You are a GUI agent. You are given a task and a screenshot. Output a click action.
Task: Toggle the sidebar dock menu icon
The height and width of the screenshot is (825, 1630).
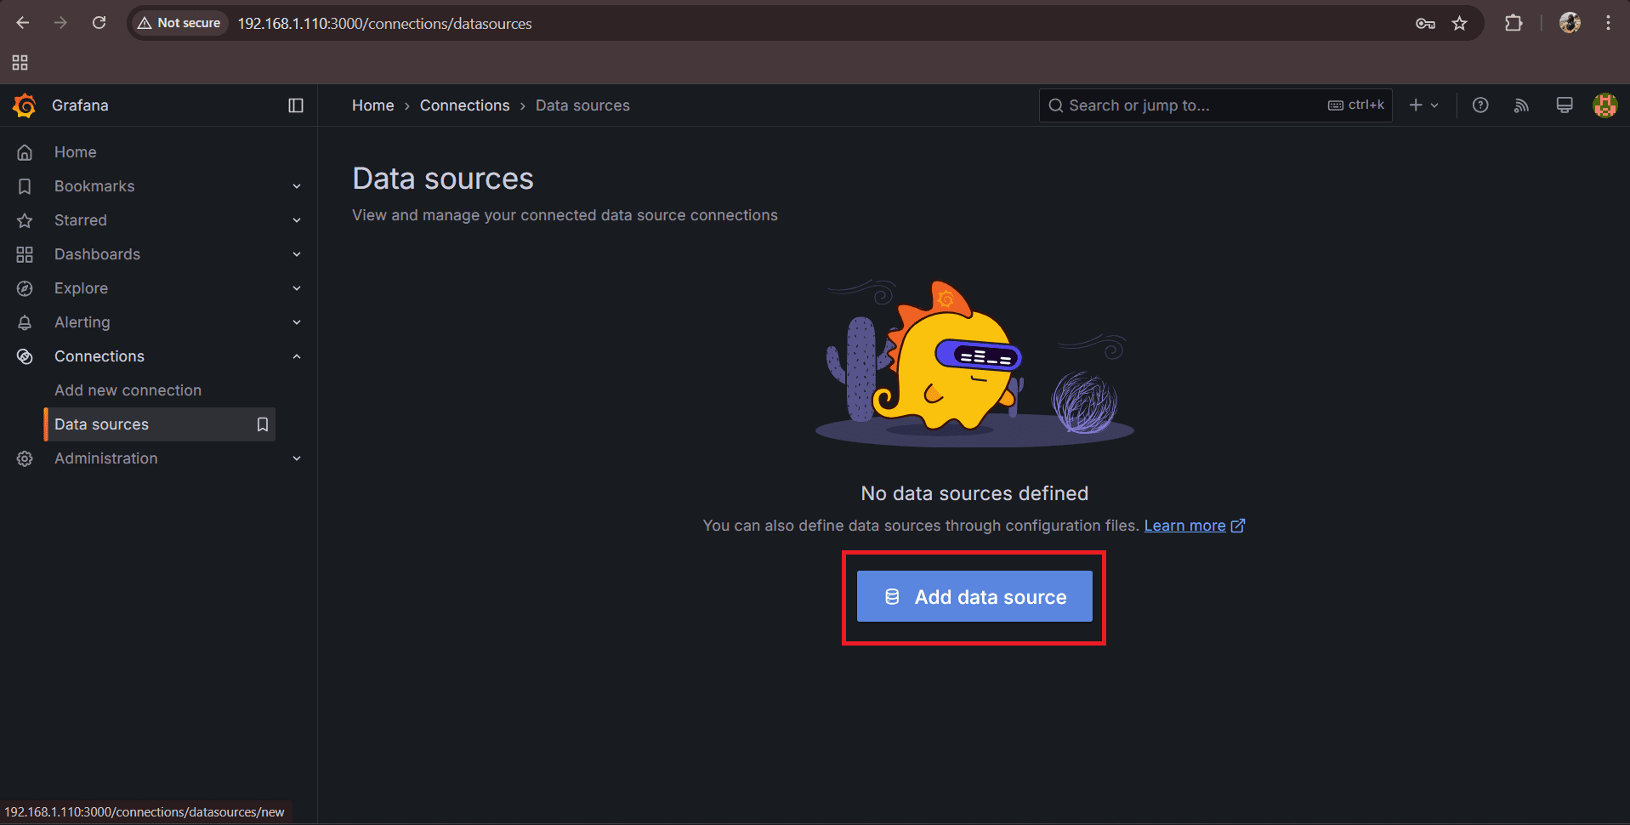(296, 105)
